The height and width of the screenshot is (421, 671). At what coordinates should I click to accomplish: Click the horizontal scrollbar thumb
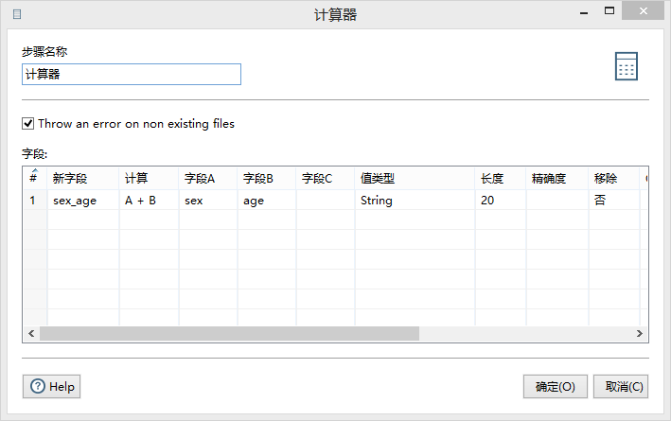coord(229,333)
